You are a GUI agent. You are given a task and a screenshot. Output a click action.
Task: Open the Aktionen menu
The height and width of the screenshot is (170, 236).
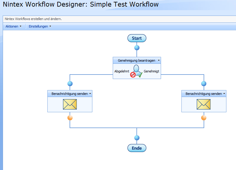tap(13, 26)
